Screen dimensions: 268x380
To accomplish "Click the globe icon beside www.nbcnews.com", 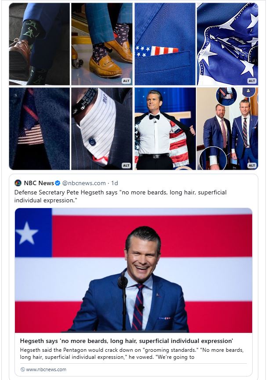I will pyautogui.click(x=22, y=369).
